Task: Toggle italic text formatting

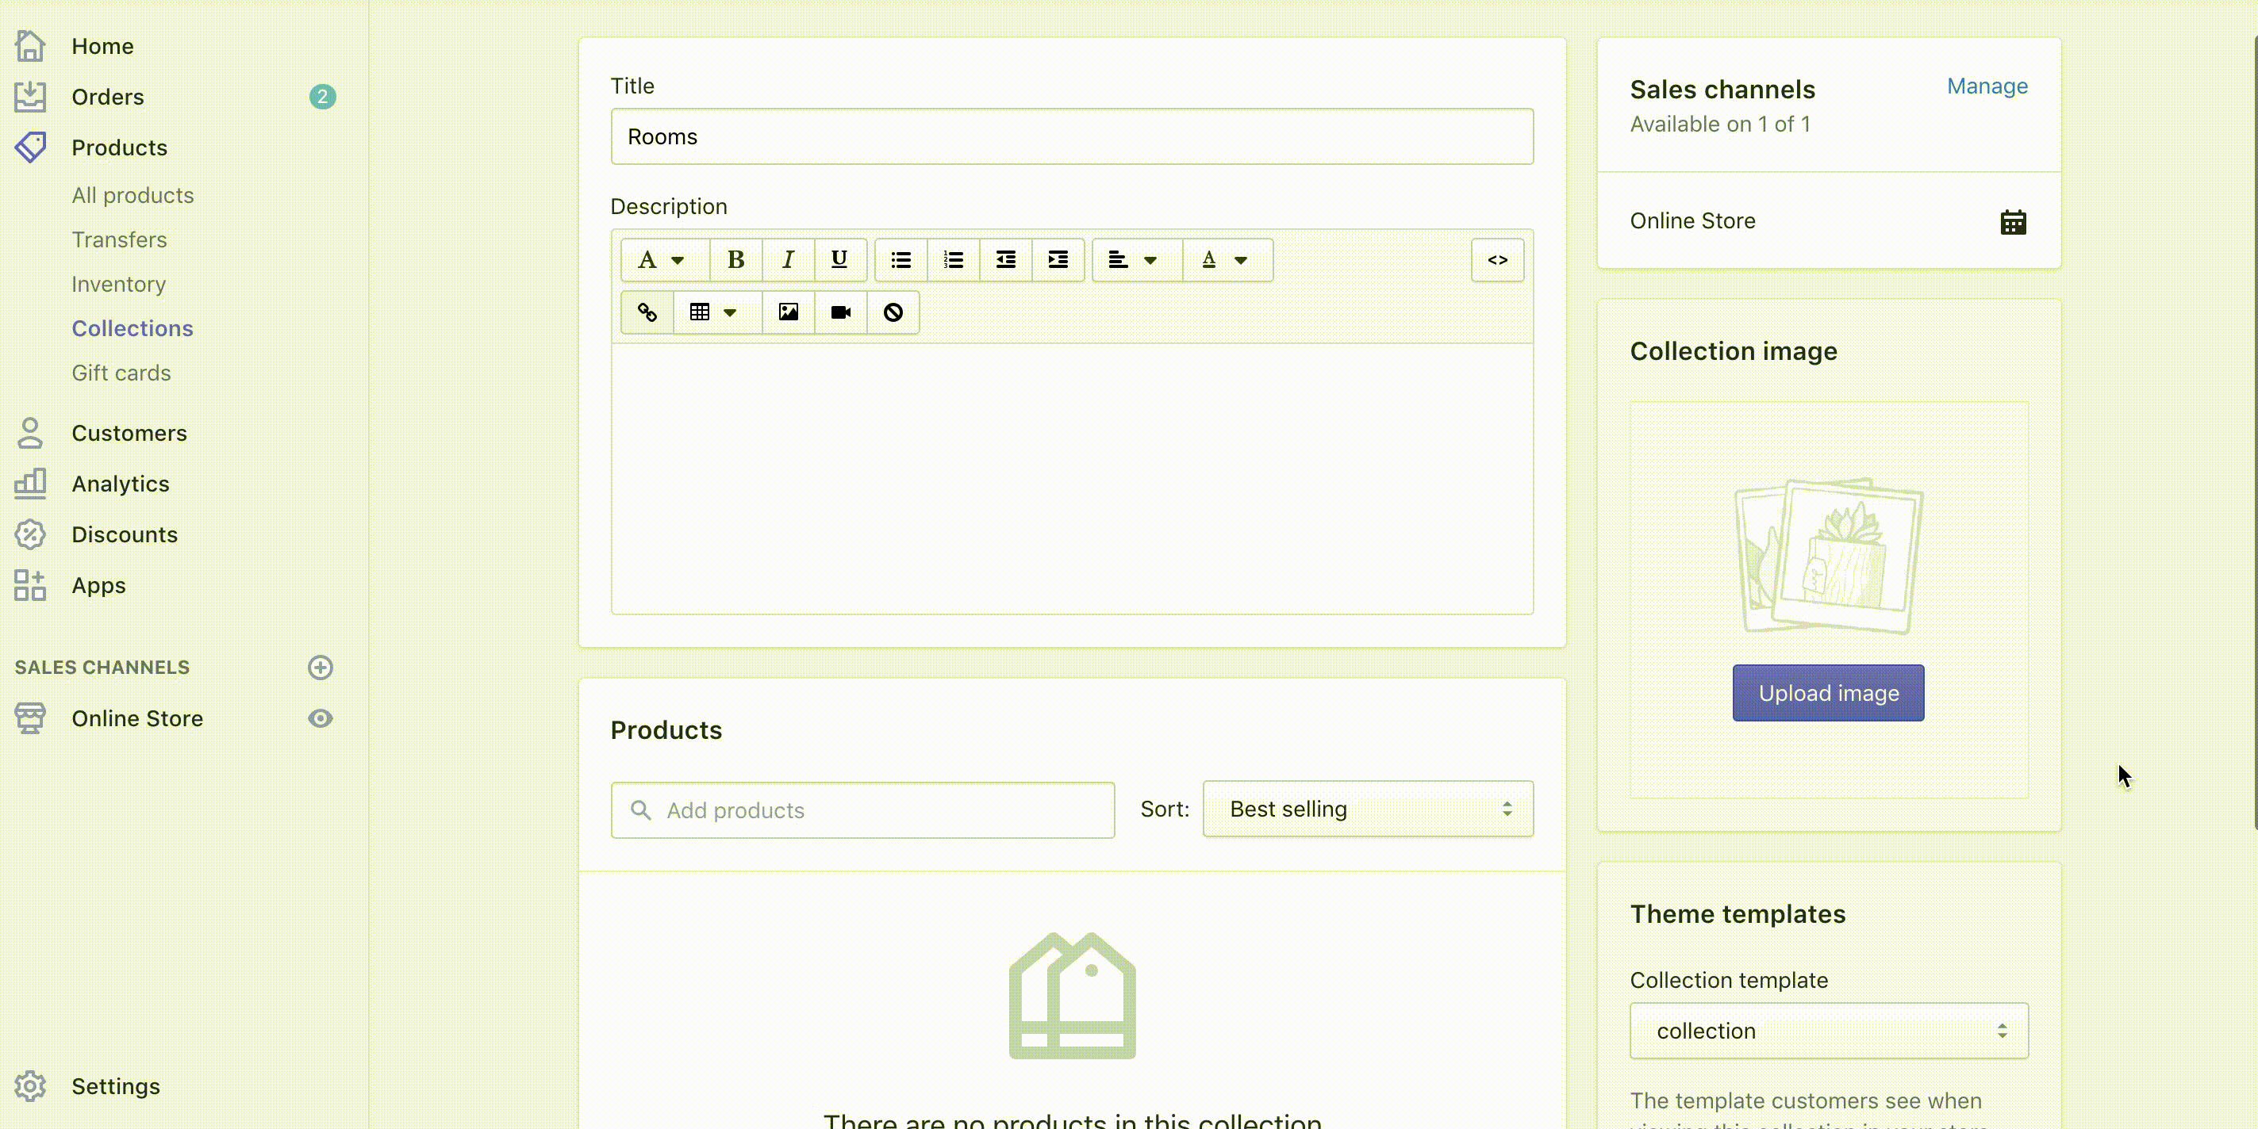Action: (x=788, y=260)
